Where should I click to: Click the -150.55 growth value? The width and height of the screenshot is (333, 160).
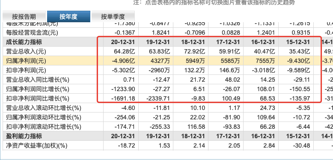300,89
